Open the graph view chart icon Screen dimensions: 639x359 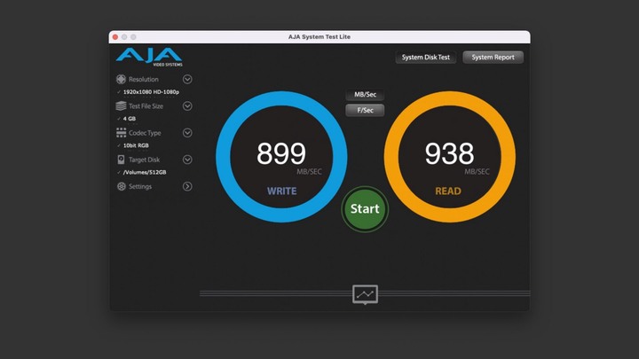click(x=365, y=294)
